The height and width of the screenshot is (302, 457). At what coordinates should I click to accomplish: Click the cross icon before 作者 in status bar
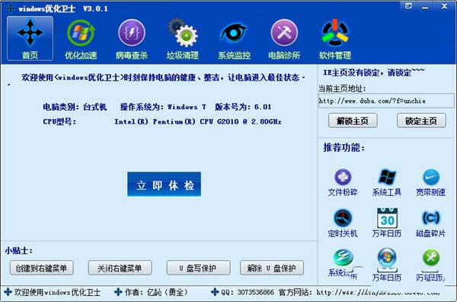click(x=118, y=292)
